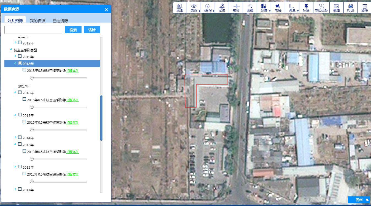Screen dimensions: 371x206
Task: Enable 2013年0.5米航空遥感影像 layer checkbox
Action: point(24,151)
